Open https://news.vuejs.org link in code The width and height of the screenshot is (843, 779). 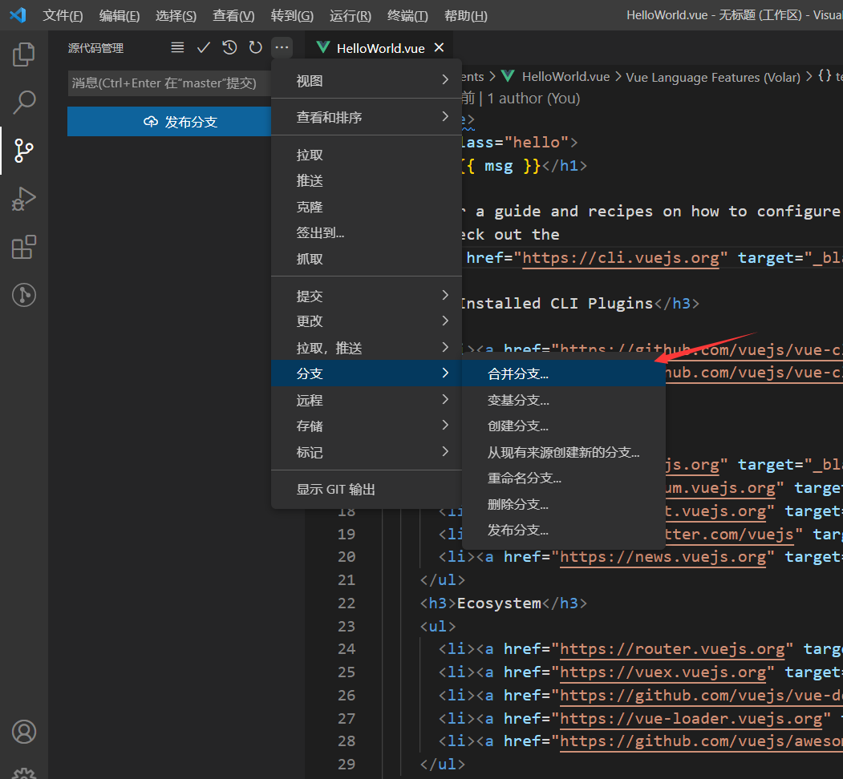(x=663, y=556)
